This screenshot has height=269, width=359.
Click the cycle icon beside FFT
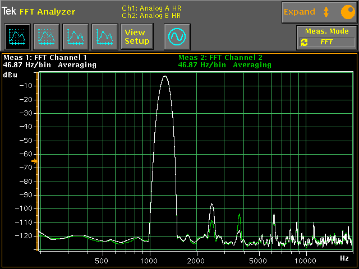[305, 42]
